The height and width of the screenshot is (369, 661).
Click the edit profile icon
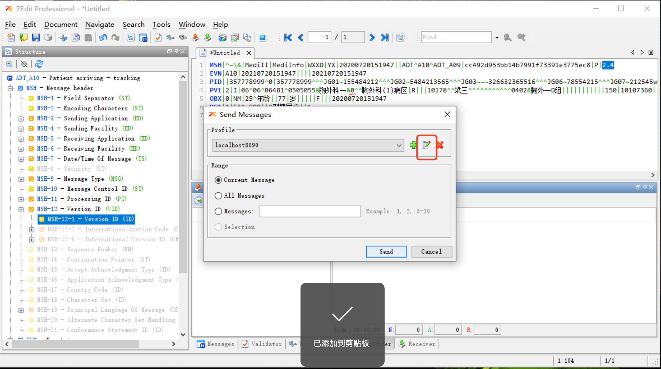point(426,145)
